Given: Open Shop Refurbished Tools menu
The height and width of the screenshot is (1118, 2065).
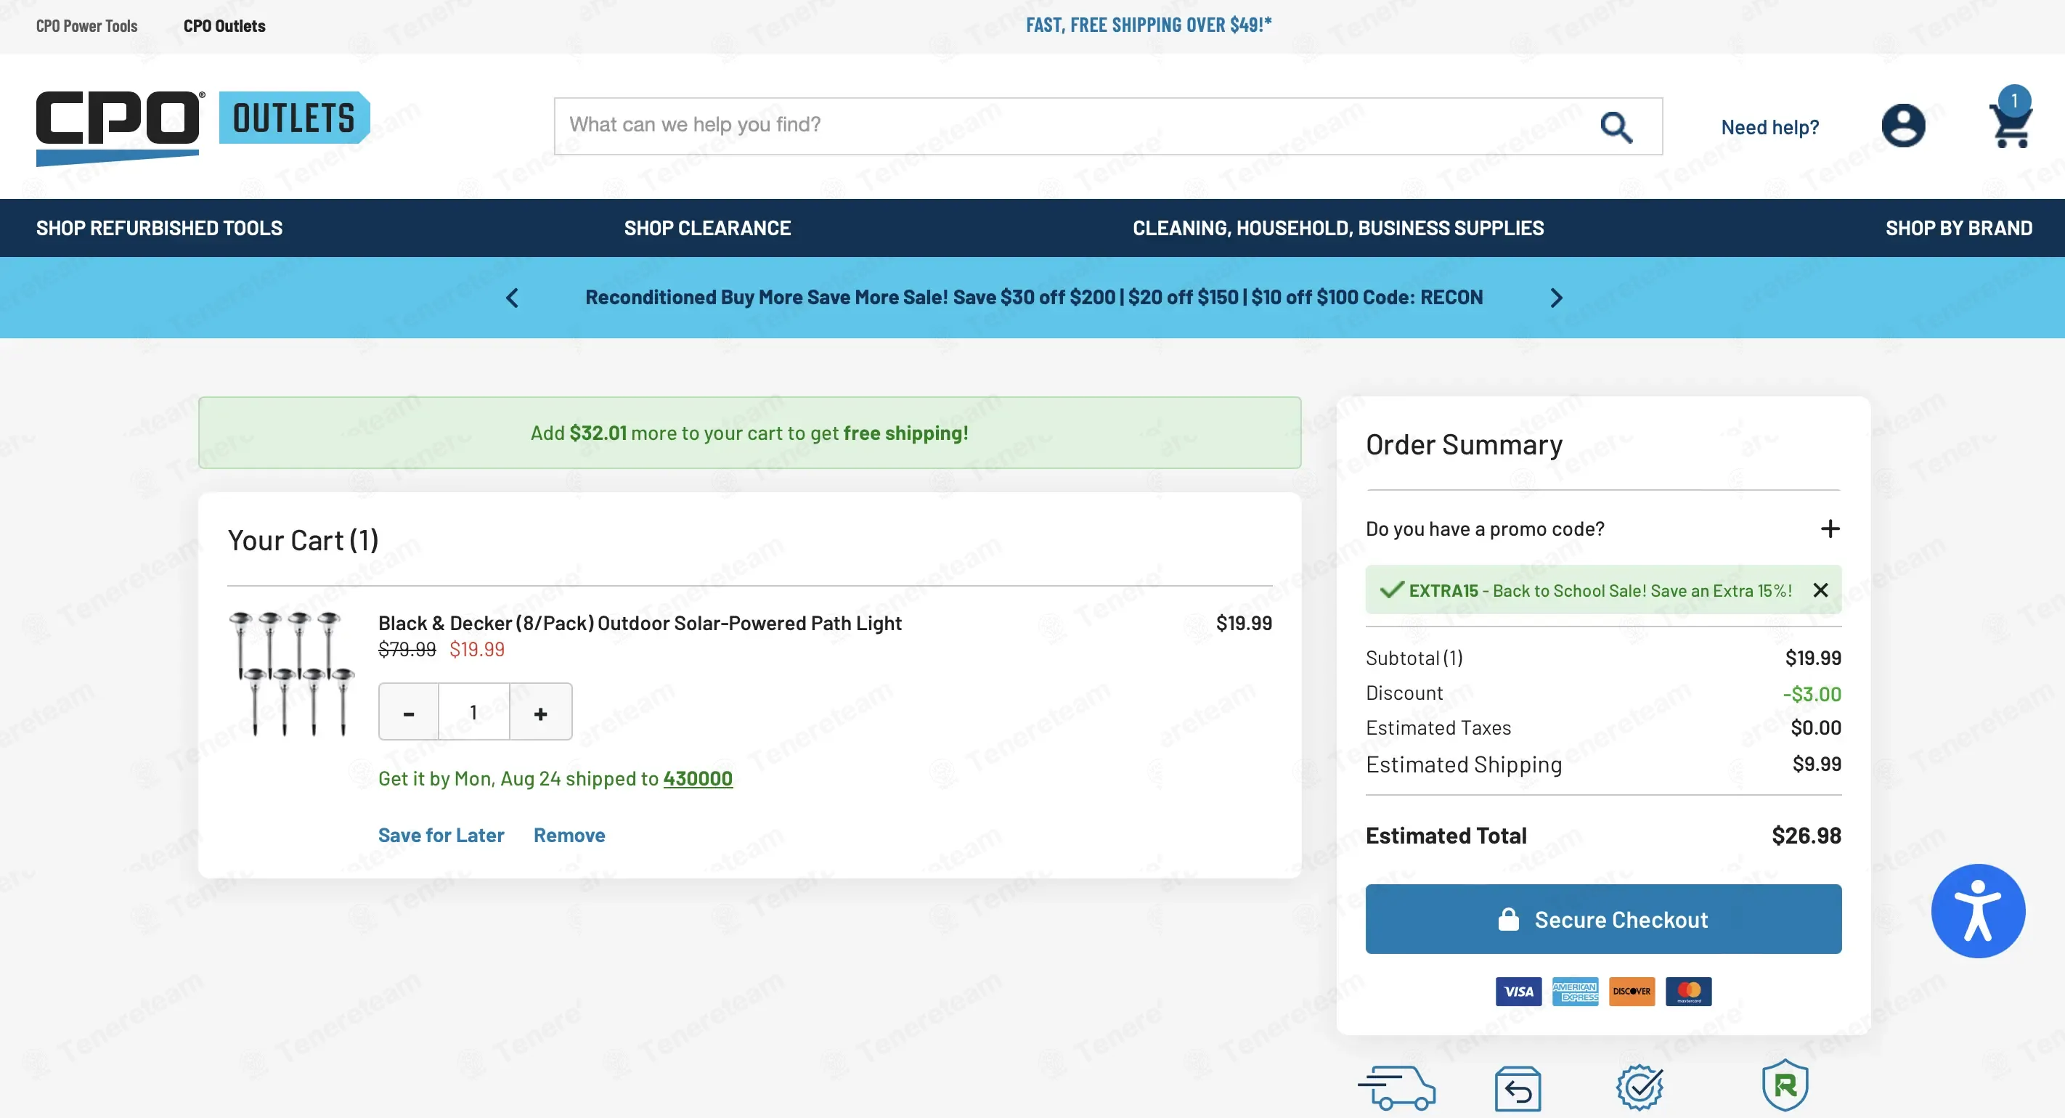Looking at the screenshot, I should click(160, 229).
